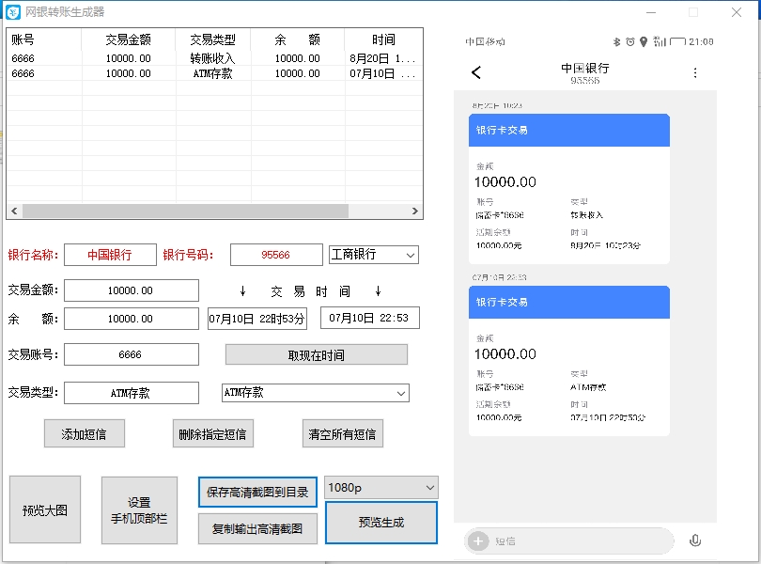Click the location pin icon in status bar

pyautogui.click(x=643, y=41)
